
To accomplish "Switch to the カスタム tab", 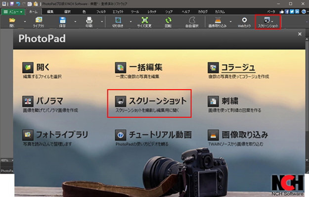I will coord(220,12).
